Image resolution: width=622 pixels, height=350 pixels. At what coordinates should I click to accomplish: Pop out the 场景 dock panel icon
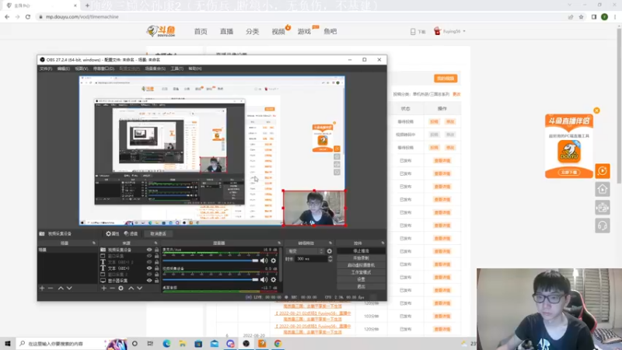point(94,243)
